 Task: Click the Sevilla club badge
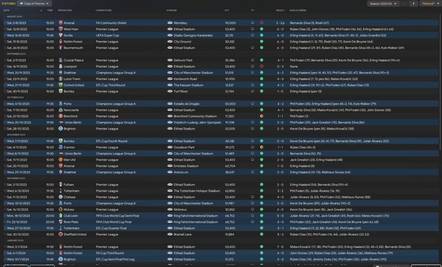point(60,35)
